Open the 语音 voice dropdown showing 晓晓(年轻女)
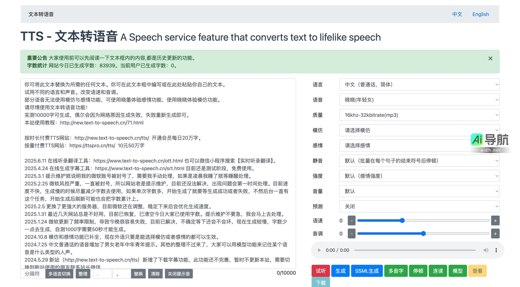 coord(419,100)
